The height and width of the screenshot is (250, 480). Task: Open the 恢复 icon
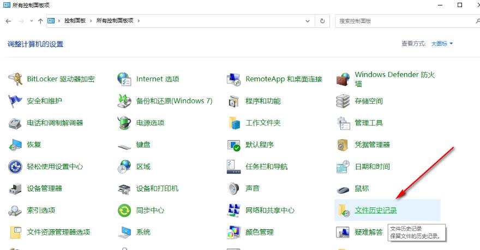point(15,145)
